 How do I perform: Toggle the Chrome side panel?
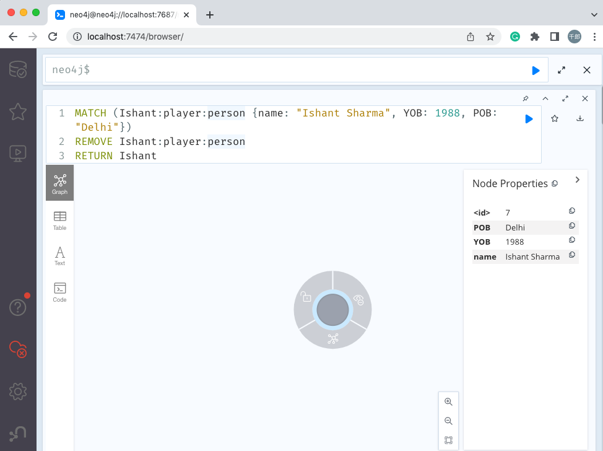554,37
